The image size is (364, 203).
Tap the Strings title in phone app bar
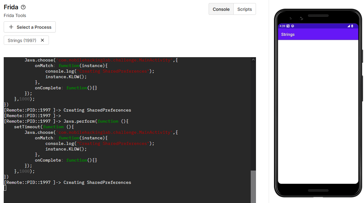pos(288,35)
